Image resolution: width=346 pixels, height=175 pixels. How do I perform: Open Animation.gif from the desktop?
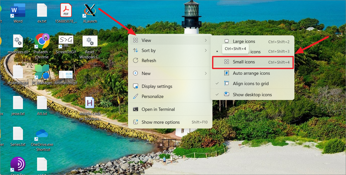tap(66, 73)
